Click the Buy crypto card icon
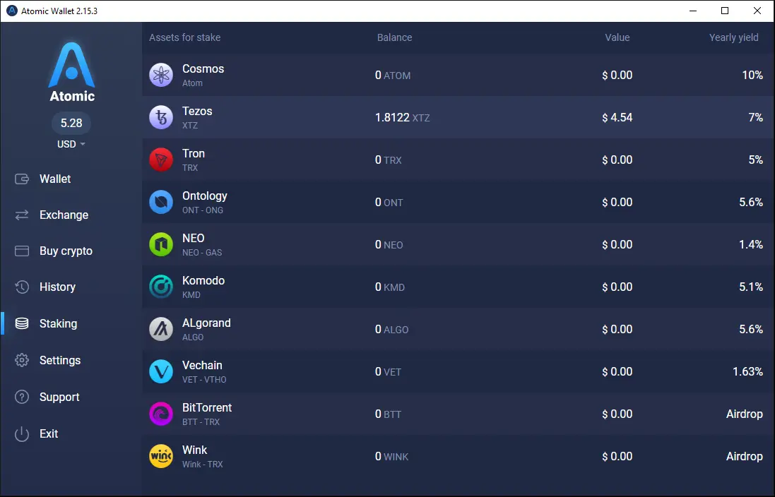Image resolution: width=775 pixels, height=497 pixels. click(x=22, y=251)
